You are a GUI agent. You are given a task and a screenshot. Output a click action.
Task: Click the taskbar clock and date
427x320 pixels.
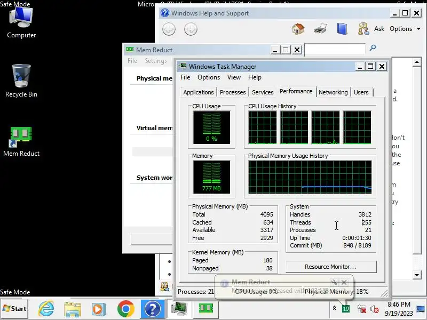pyautogui.click(x=399, y=309)
